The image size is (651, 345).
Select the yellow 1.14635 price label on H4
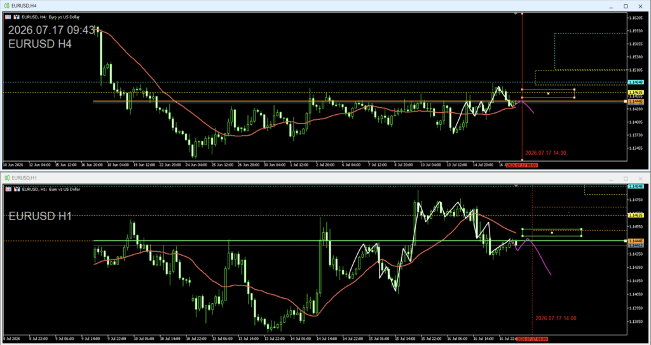pos(636,93)
